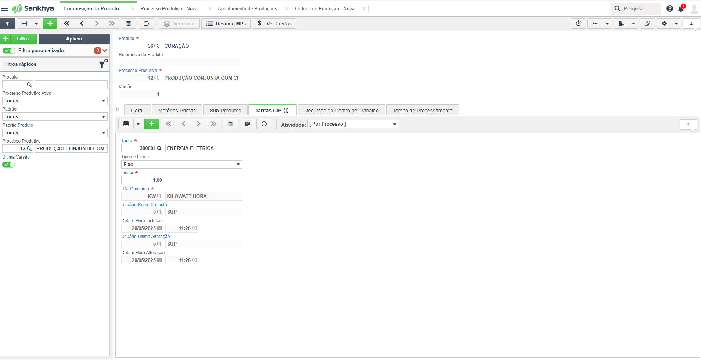Screen dimensions: 701x360
Task: Refresh the Tarifas CIP tab
Action: coord(264,124)
